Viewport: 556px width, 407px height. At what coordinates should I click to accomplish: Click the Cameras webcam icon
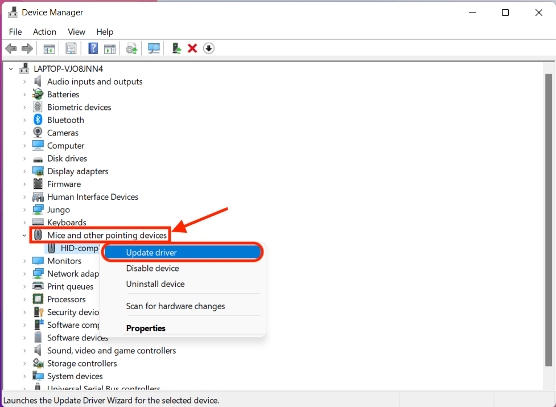tap(38, 133)
